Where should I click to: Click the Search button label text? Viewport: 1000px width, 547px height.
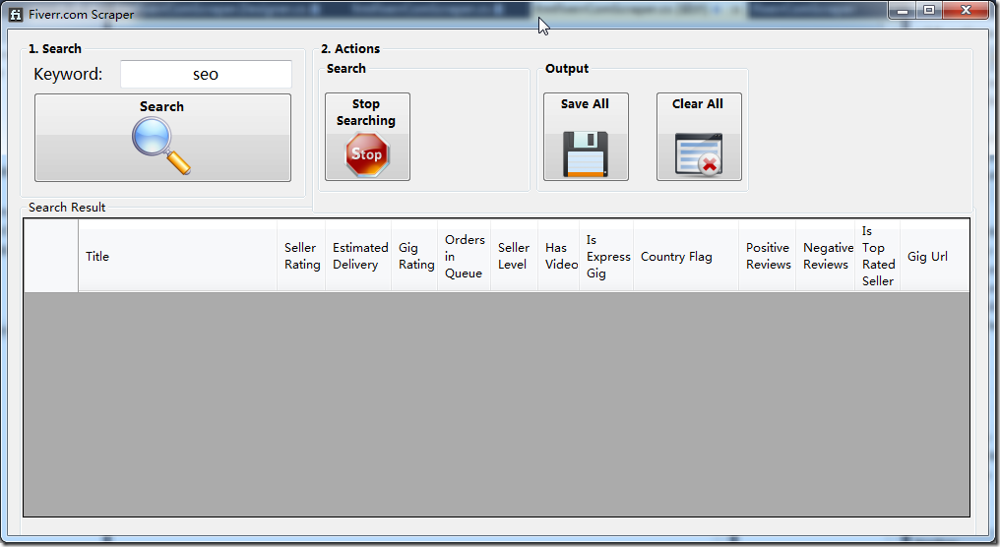pyautogui.click(x=162, y=106)
